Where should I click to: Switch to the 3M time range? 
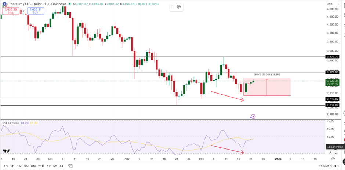(26, 166)
